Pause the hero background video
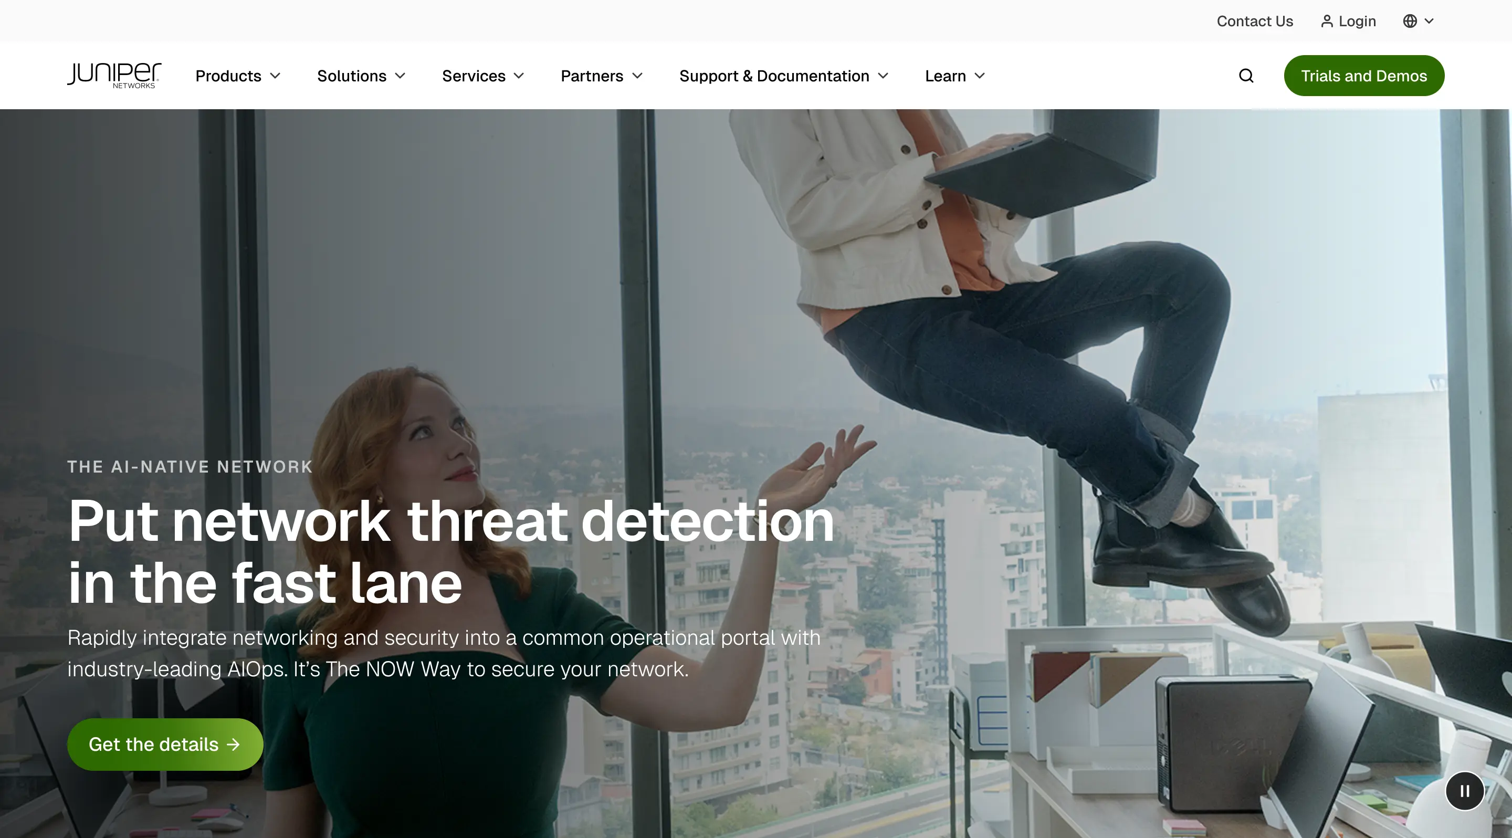Screen dimensions: 1512x838 coord(1464,791)
